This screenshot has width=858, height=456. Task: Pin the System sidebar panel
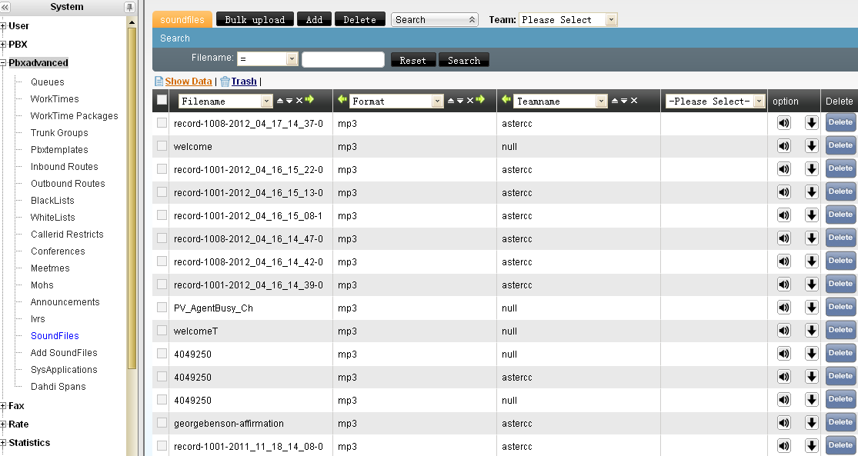(129, 7)
